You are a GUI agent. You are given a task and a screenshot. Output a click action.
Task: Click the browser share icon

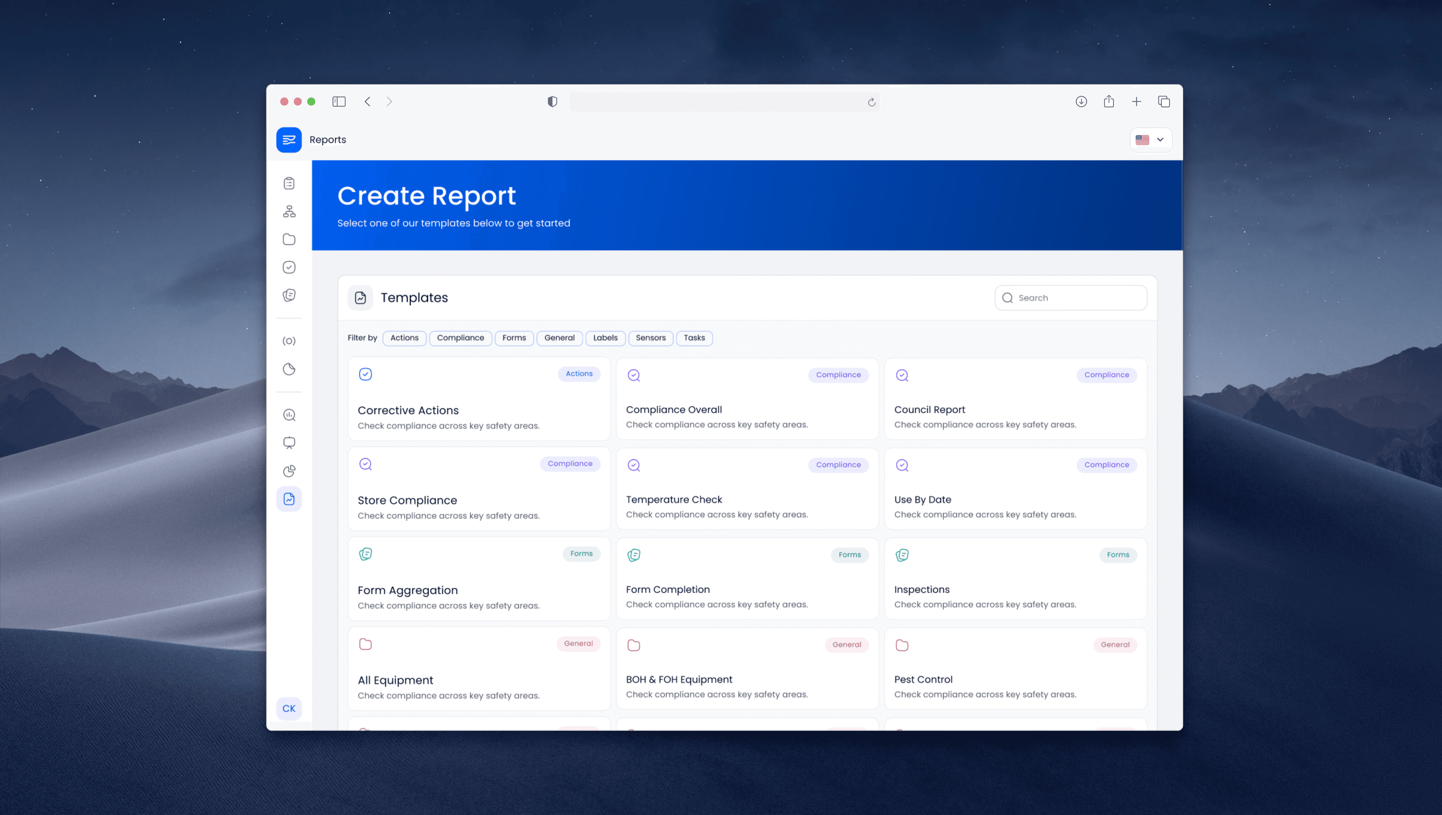(x=1108, y=101)
